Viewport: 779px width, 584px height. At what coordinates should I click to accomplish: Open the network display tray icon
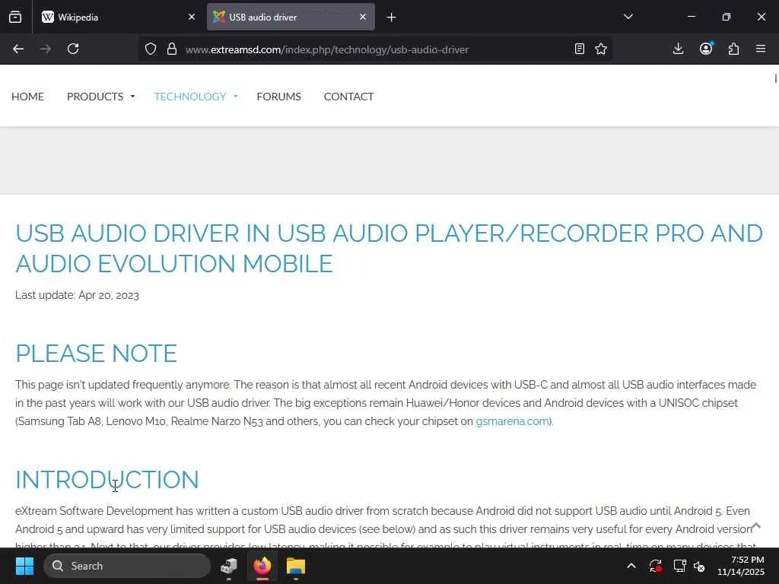(679, 566)
